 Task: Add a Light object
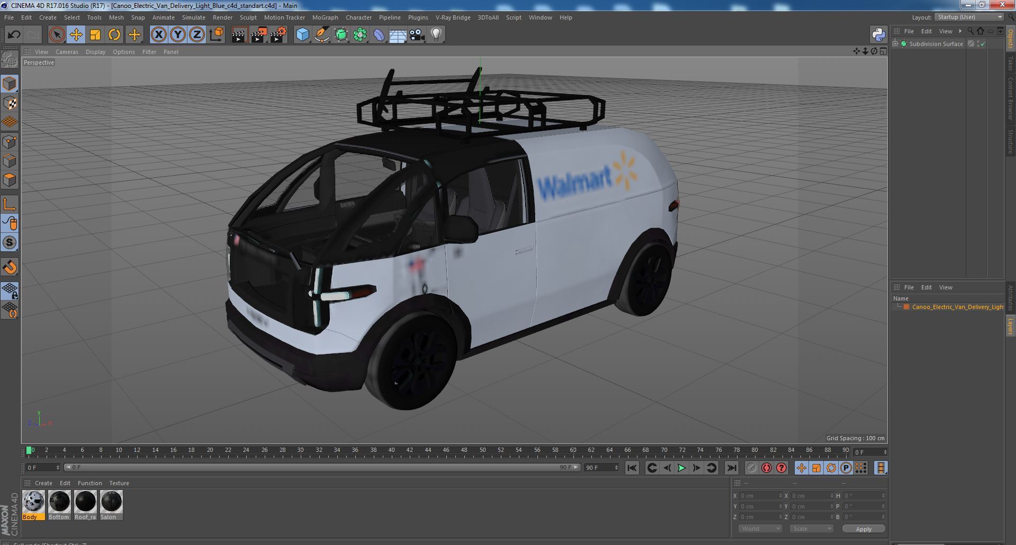point(436,35)
